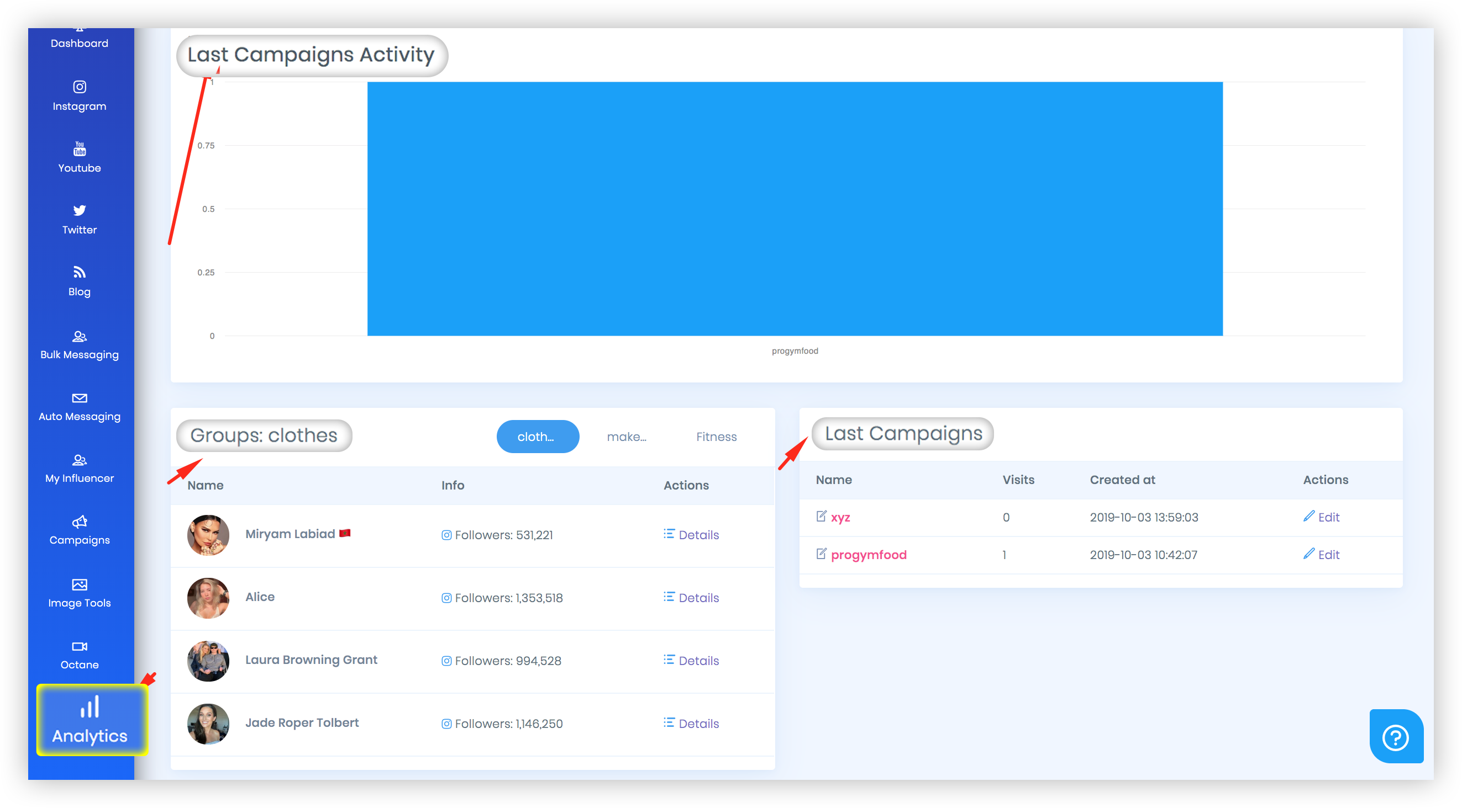Image resolution: width=1462 pixels, height=808 pixels.
Task: Open the Analytics bar chart icon
Action: click(90, 706)
